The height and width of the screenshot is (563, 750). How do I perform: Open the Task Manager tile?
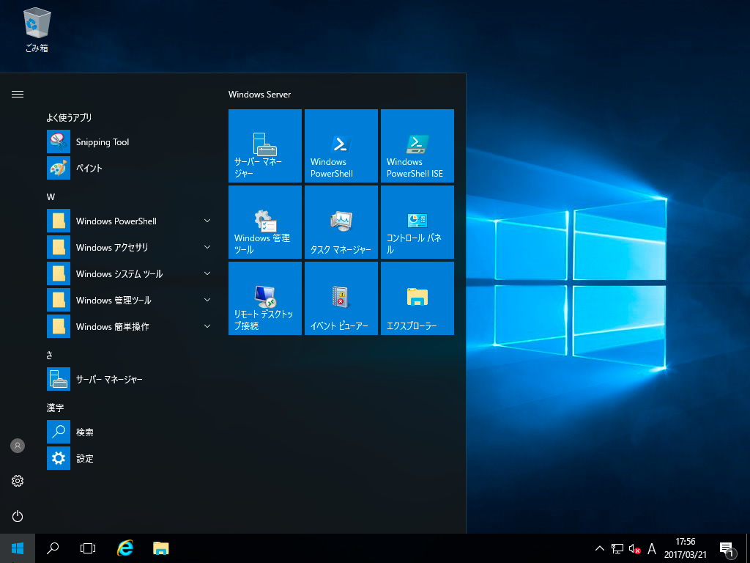(341, 222)
